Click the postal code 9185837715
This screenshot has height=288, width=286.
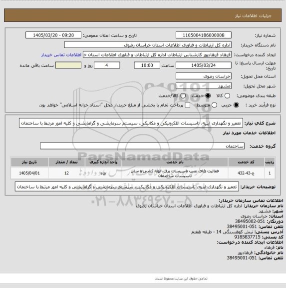247,237
